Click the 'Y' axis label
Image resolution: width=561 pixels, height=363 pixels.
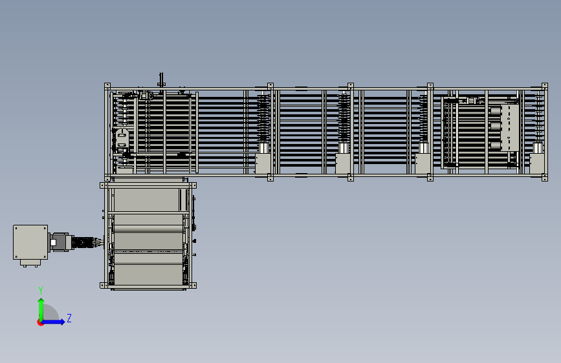pyautogui.click(x=41, y=291)
